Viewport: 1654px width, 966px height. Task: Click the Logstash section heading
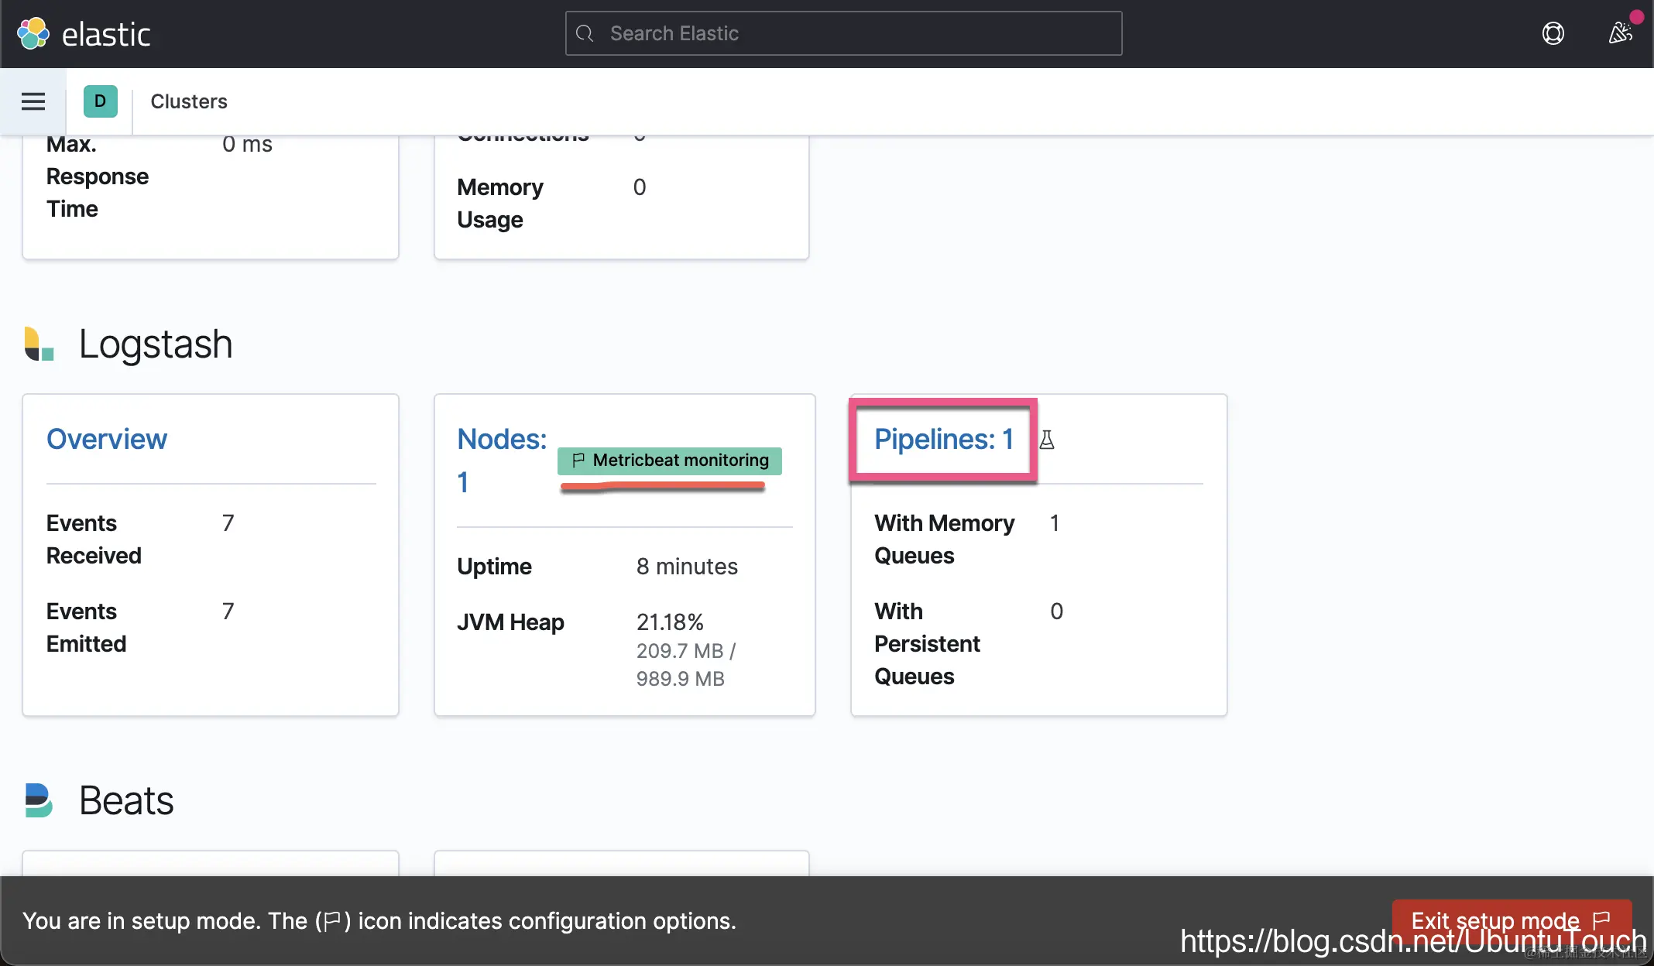156,344
